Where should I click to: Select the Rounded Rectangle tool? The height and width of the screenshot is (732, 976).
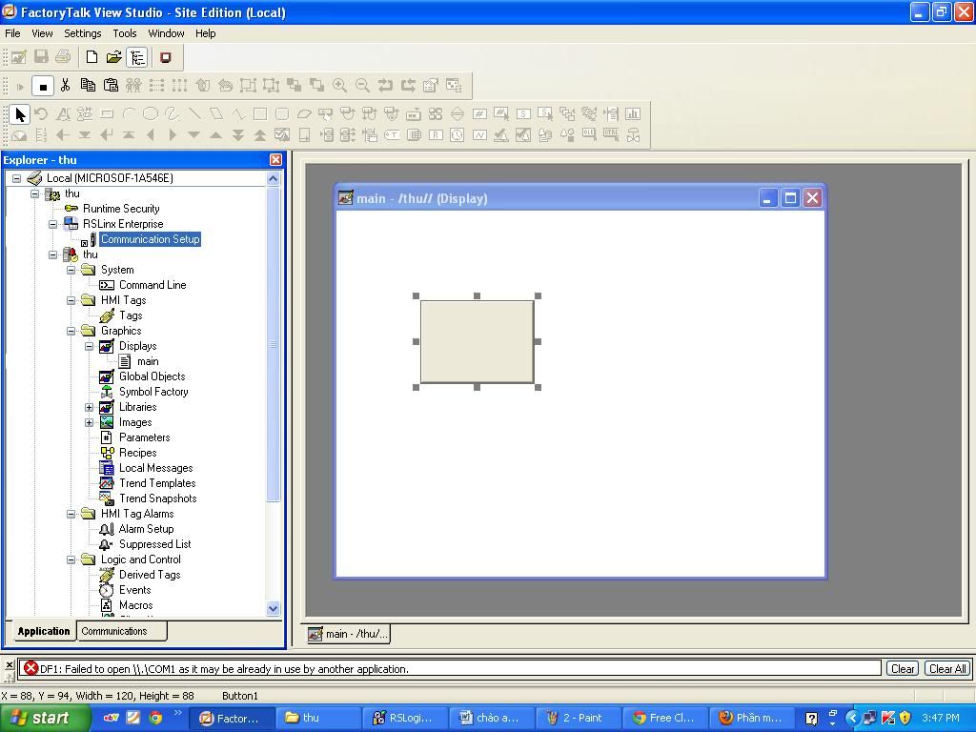point(282,114)
